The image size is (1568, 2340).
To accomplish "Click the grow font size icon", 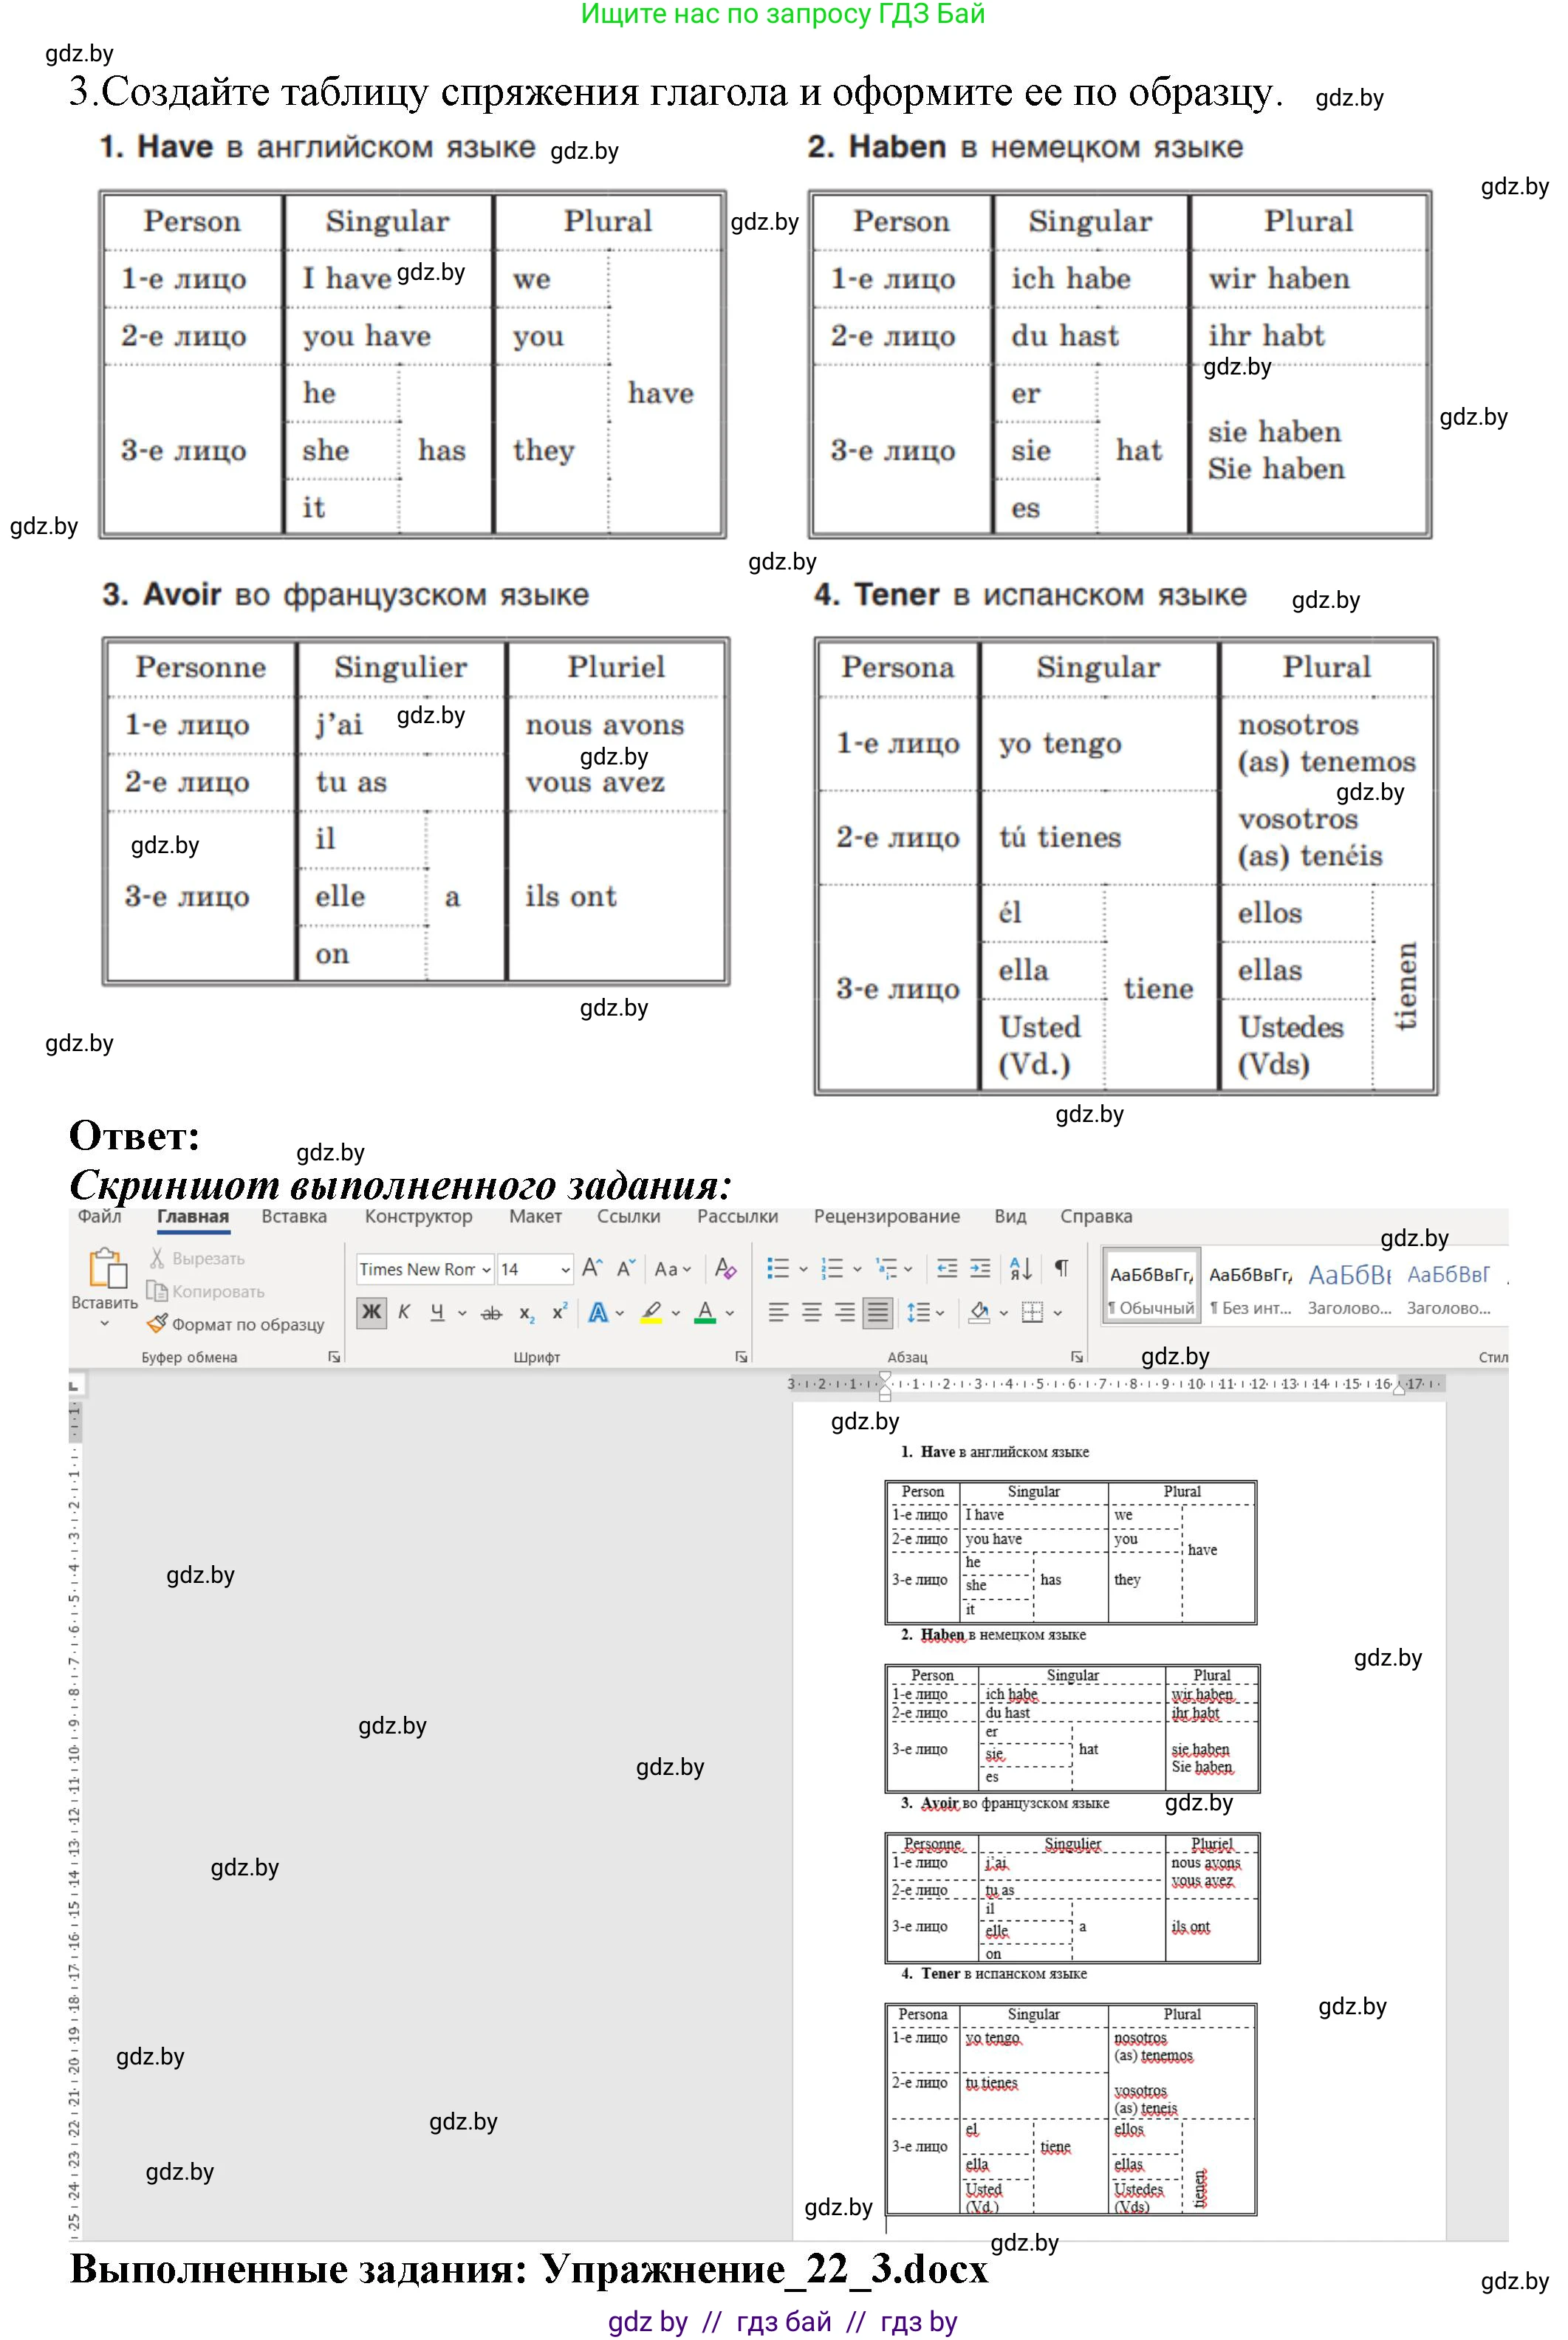I will (x=592, y=1268).
